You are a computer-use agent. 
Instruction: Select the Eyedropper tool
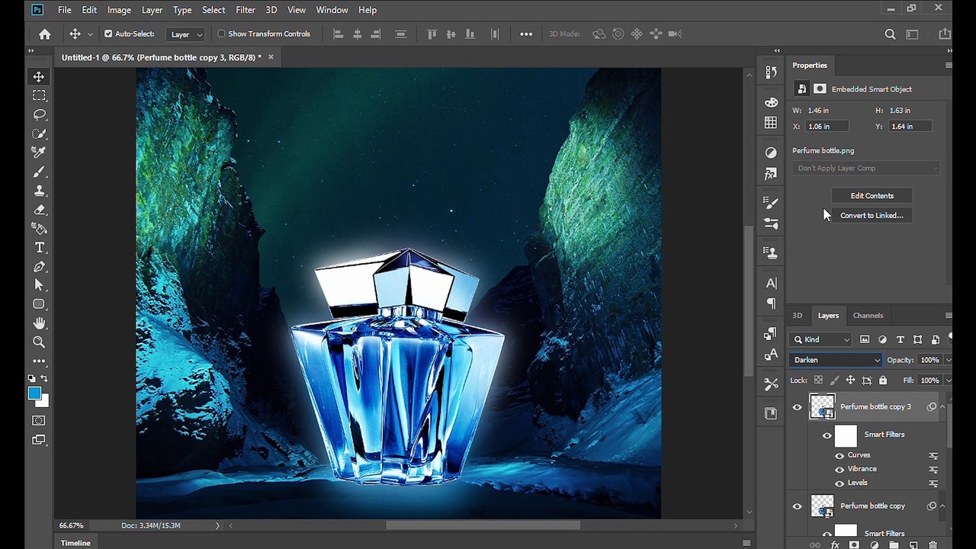point(39,152)
